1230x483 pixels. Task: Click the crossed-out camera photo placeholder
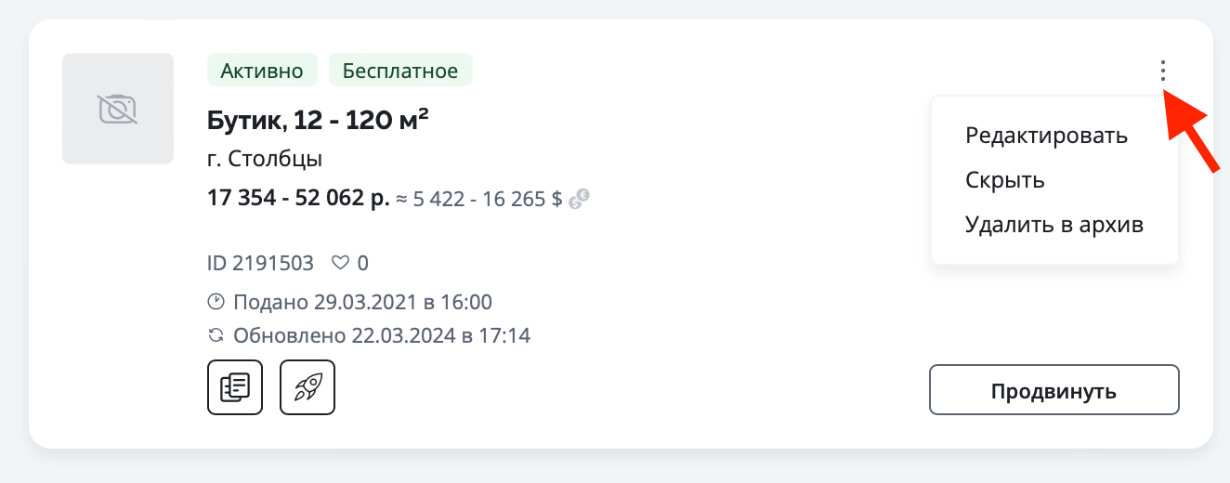click(x=118, y=109)
